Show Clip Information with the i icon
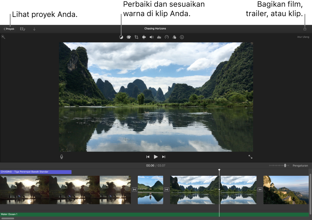The width and height of the screenshot is (312, 220). (x=182, y=37)
